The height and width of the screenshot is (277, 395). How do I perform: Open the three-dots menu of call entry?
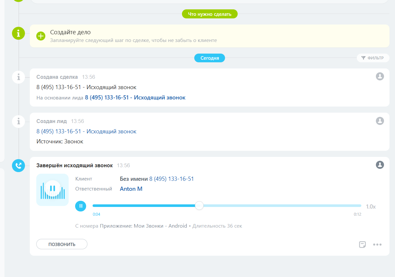pyautogui.click(x=377, y=244)
